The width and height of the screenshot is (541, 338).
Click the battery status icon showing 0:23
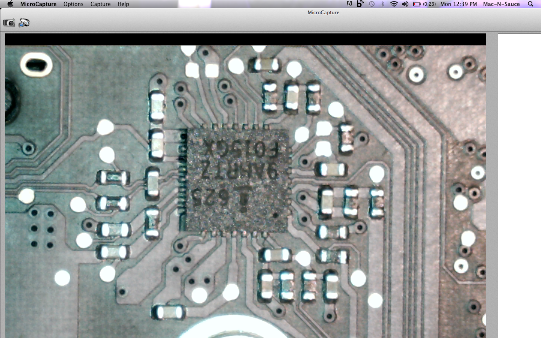[424, 4]
